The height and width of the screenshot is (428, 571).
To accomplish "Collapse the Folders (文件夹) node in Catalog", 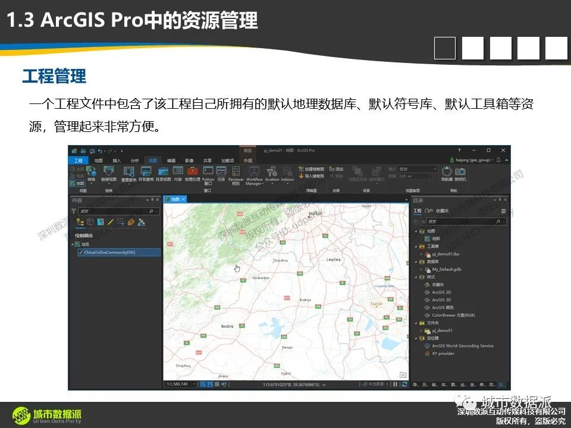I will point(416,323).
